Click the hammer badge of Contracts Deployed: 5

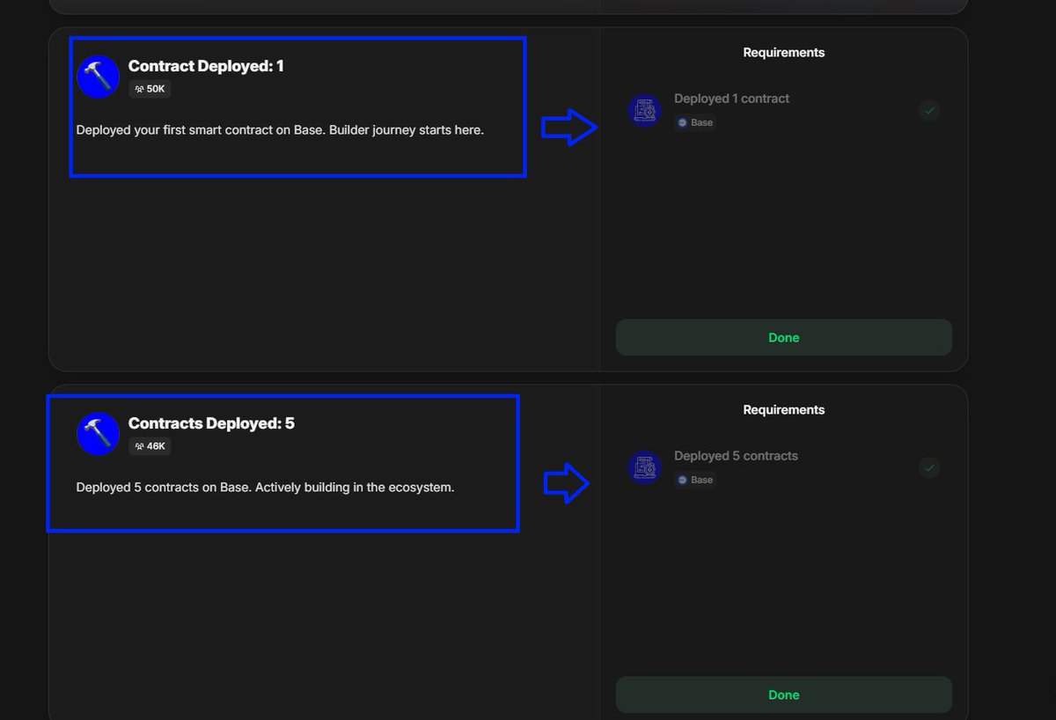pyautogui.click(x=98, y=434)
